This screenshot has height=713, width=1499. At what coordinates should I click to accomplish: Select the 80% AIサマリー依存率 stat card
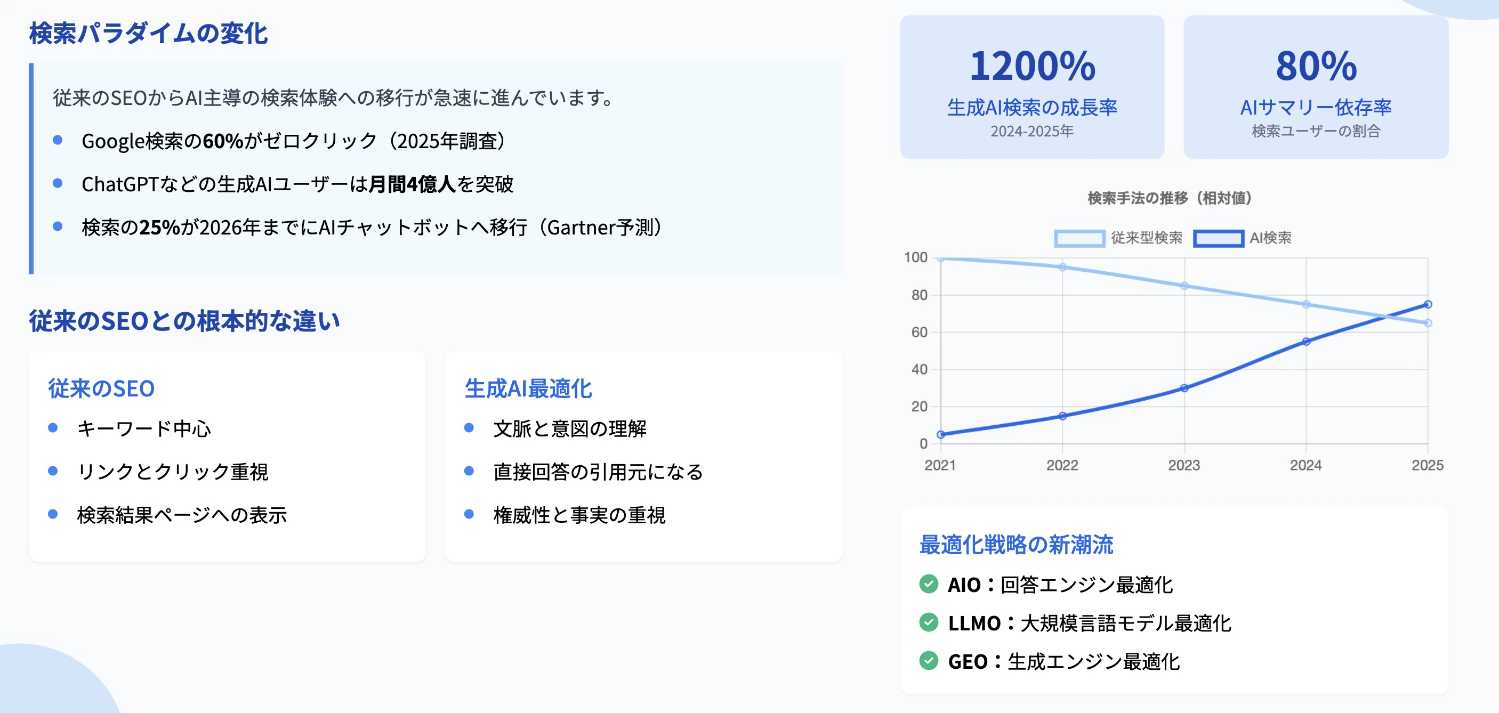pyautogui.click(x=1316, y=87)
